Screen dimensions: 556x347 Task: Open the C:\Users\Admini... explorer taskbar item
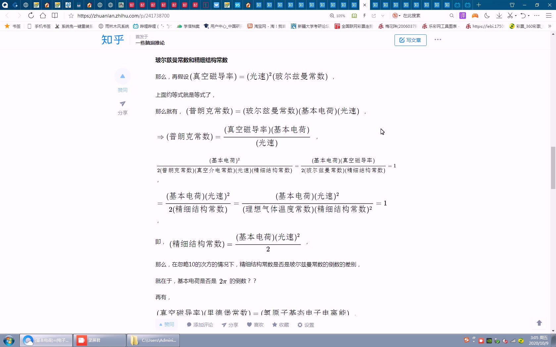153,340
